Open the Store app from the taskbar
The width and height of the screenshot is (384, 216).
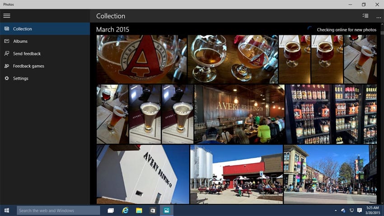pyautogui.click(x=153, y=211)
